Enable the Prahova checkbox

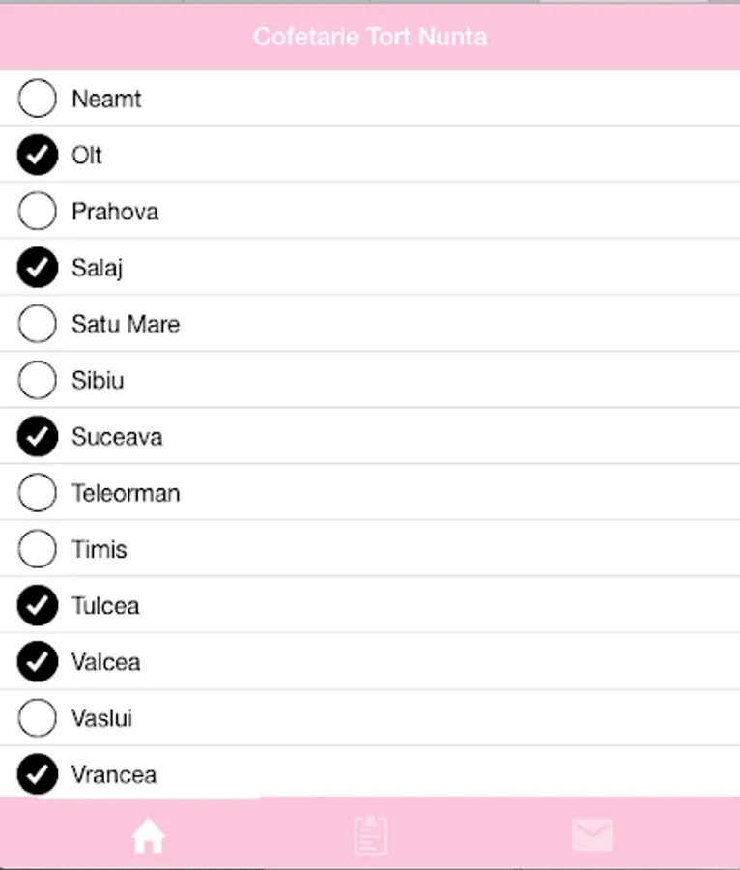coord(38,212)
